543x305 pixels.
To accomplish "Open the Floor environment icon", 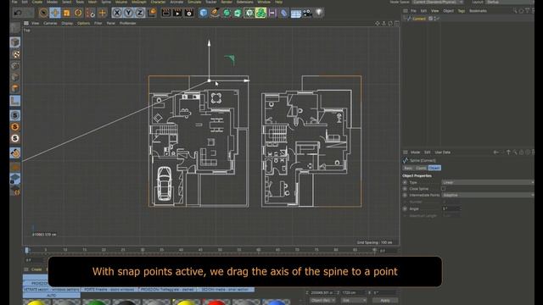I will point(296,14).
